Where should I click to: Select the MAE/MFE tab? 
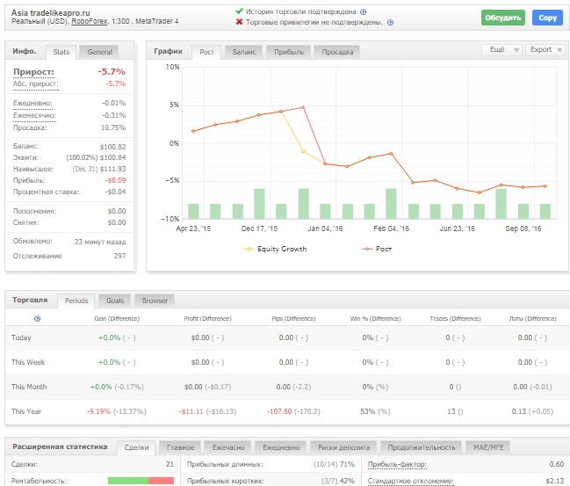(488, 447)
